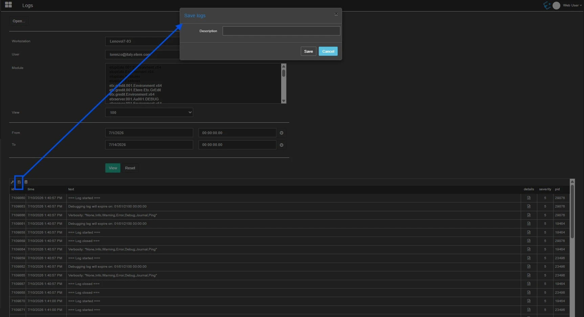
Task: Click the green View button
Action: click(x=113, y=168)
